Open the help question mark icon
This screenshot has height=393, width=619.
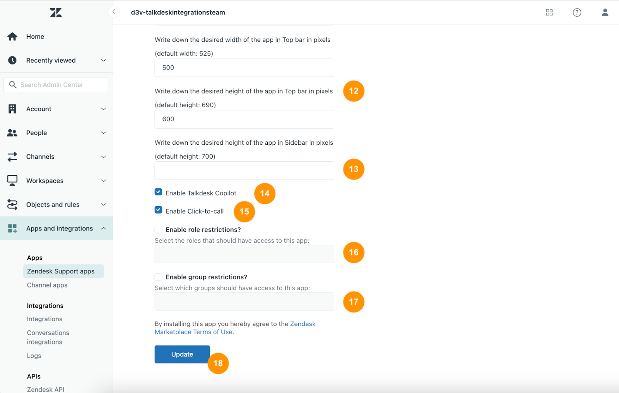pos(577,12)
